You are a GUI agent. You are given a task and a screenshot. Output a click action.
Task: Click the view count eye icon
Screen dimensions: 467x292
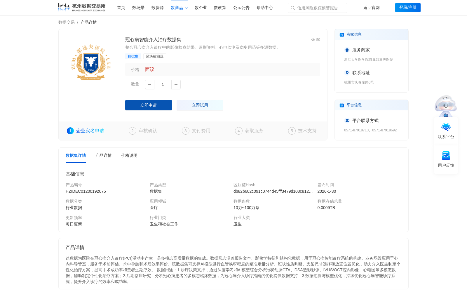tap(313, 40)
